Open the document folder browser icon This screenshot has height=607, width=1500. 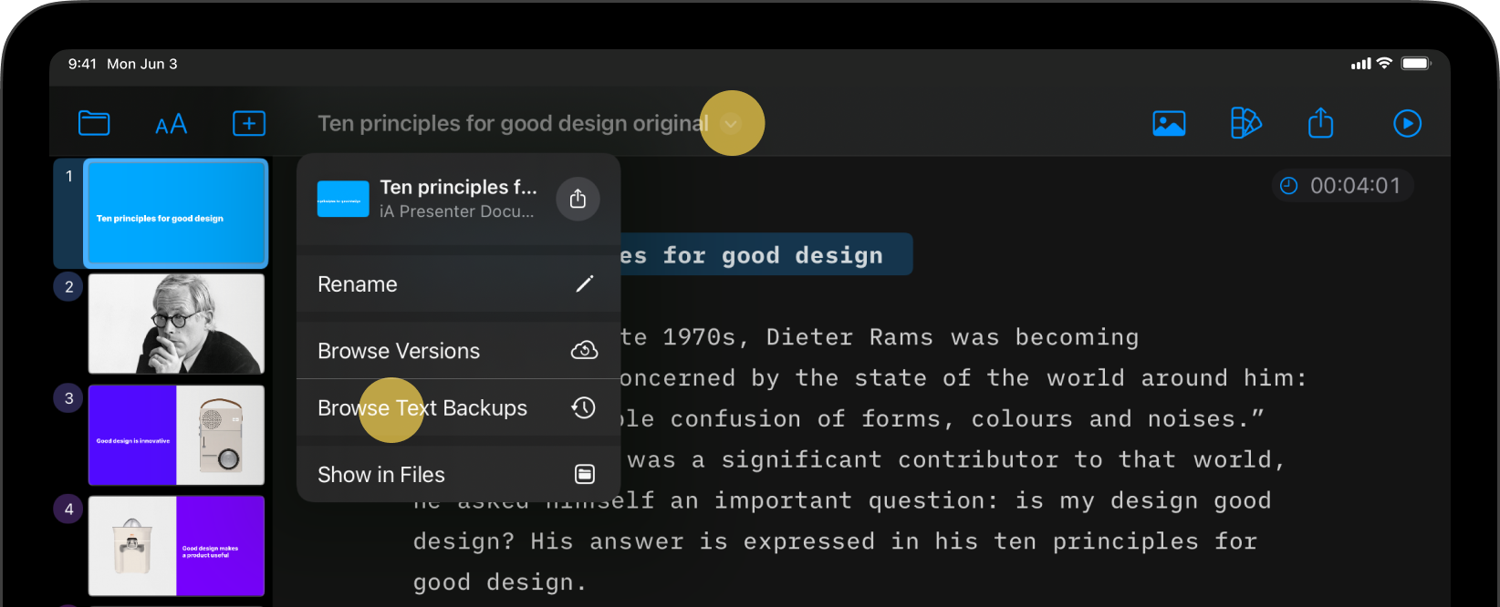click(x=94, y=123)
